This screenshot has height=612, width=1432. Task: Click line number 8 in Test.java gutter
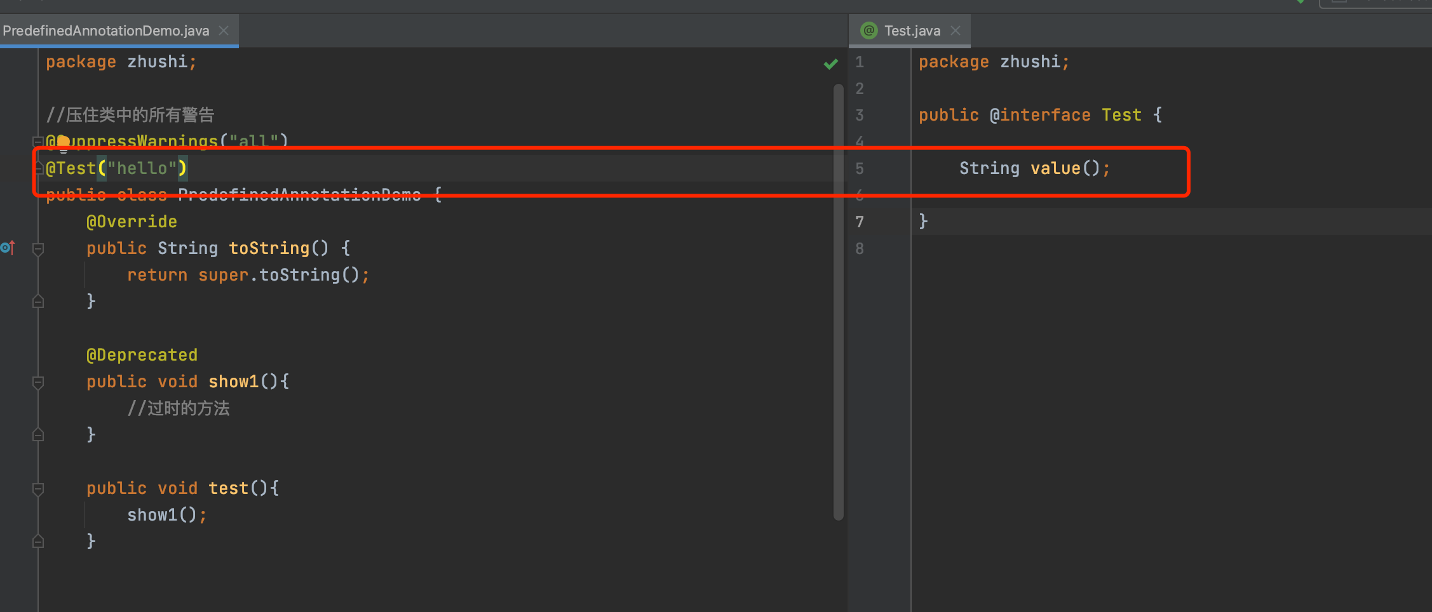pos(860,248)
